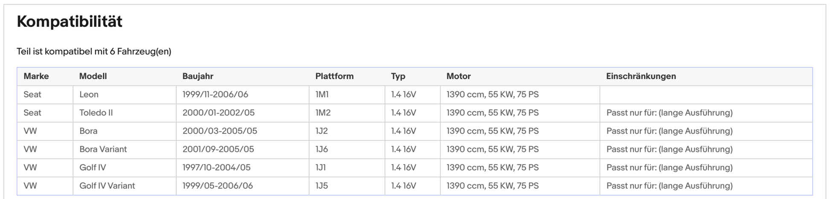Viewport: 830px width, 199px height.
Task: Click Baujahr 2001/09-2005/05
Action: point(218,150)
